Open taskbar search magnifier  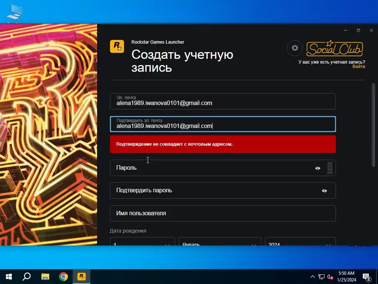tap(27, 277)
